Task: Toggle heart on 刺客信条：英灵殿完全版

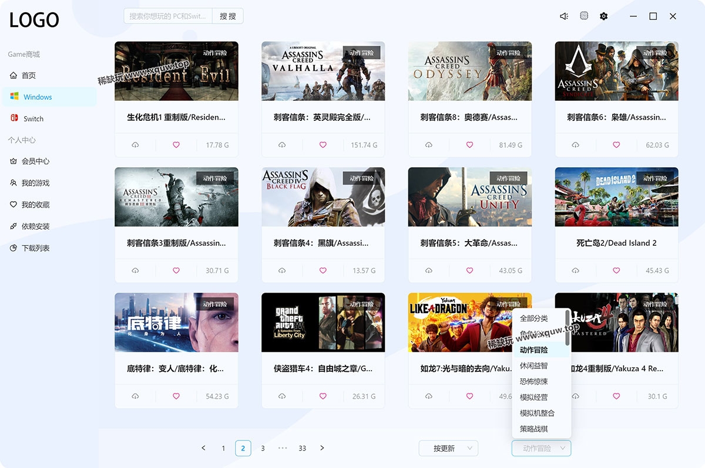Action: [323, 145]
